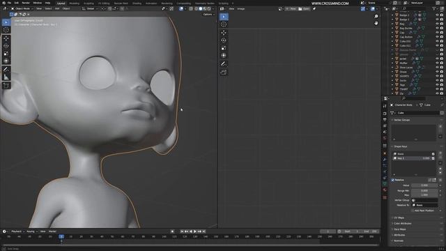This screenshot has height=251, width=446.
Task: Select the Transform tool in 3D viewport
Action: (x=6, y=61)
